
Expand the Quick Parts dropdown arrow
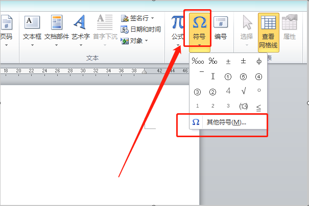tap(56, 45)
